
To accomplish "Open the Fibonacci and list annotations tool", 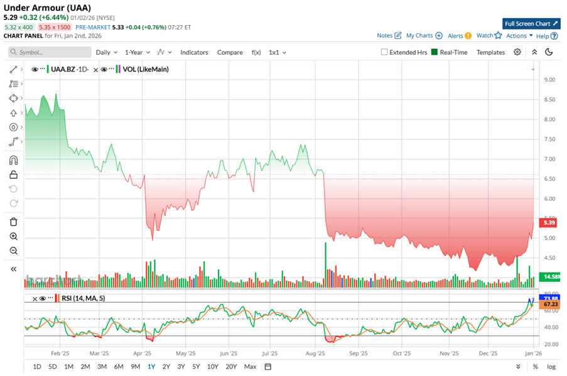I will pyautogui.click(x=13, y=84).
